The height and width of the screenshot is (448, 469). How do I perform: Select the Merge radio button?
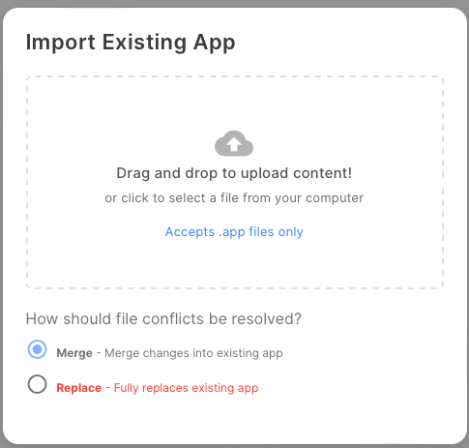click(37, 349)
